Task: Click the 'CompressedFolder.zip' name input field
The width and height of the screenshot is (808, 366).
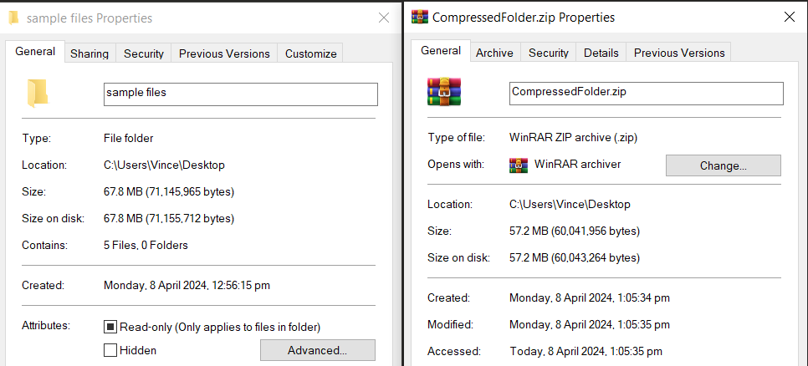Action: 647,94
